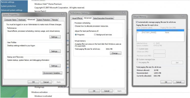The width and height of the screenshot is (190, 98).
Task: Open Startup and Recovery Settings button
Action: [x=55, y=66]
